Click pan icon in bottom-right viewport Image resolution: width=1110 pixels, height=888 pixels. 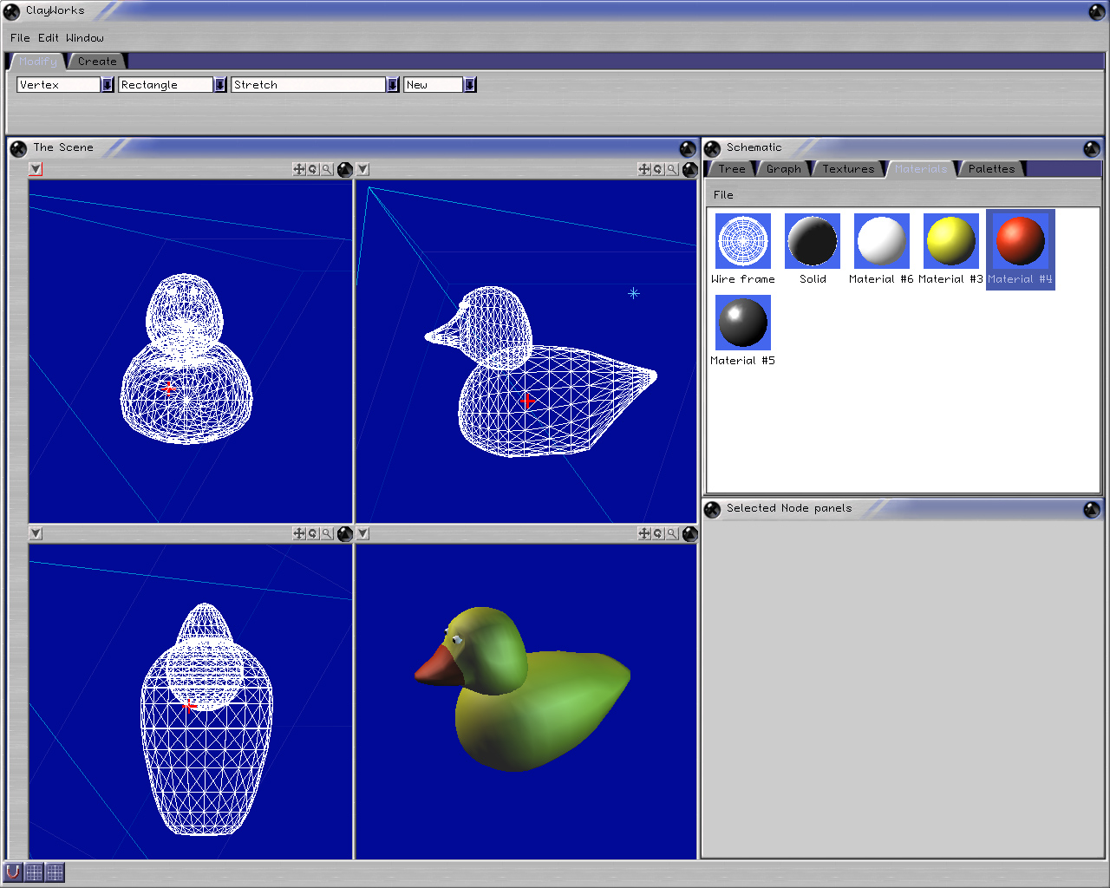coord(644,534)
